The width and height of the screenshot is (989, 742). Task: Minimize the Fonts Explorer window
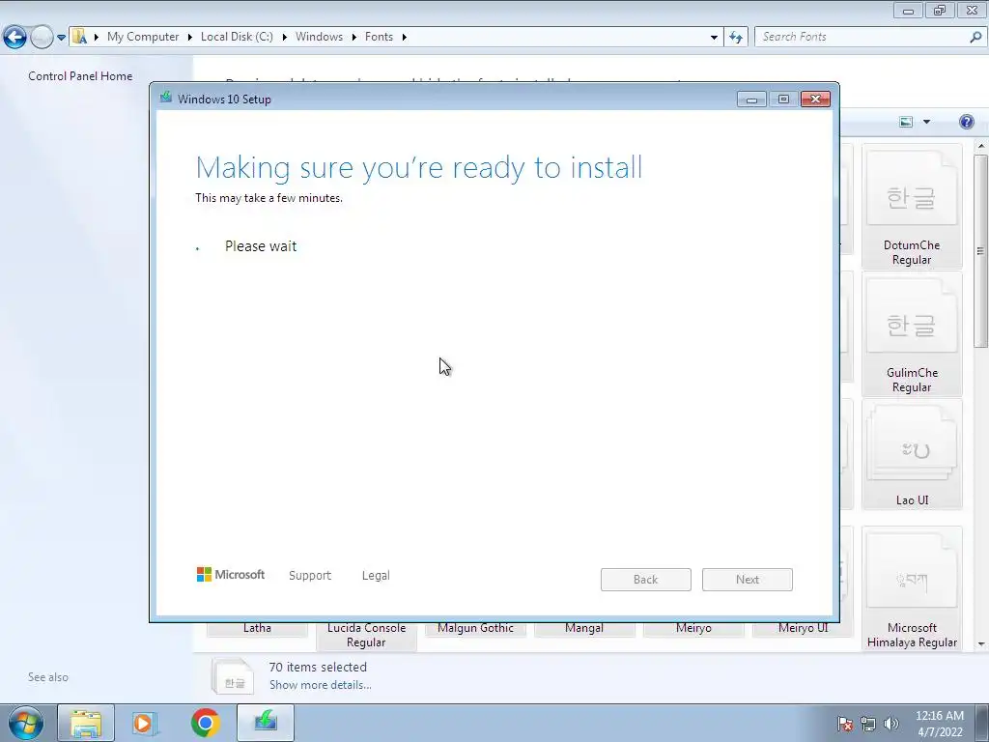908,10
